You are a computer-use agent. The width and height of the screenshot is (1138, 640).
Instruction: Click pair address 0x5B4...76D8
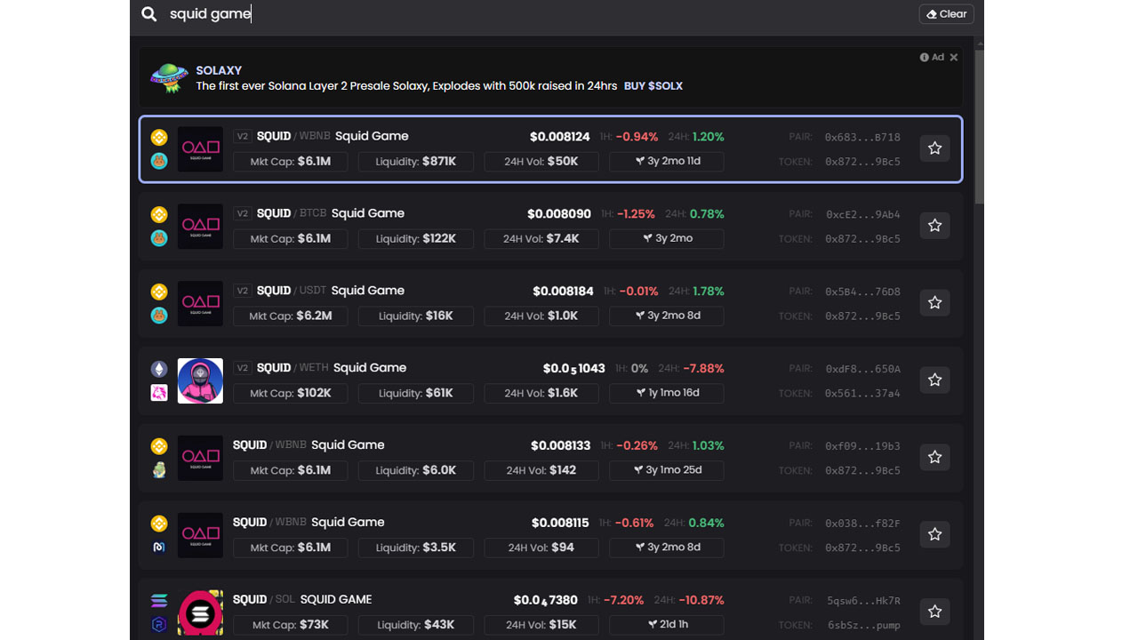point(862,292)
